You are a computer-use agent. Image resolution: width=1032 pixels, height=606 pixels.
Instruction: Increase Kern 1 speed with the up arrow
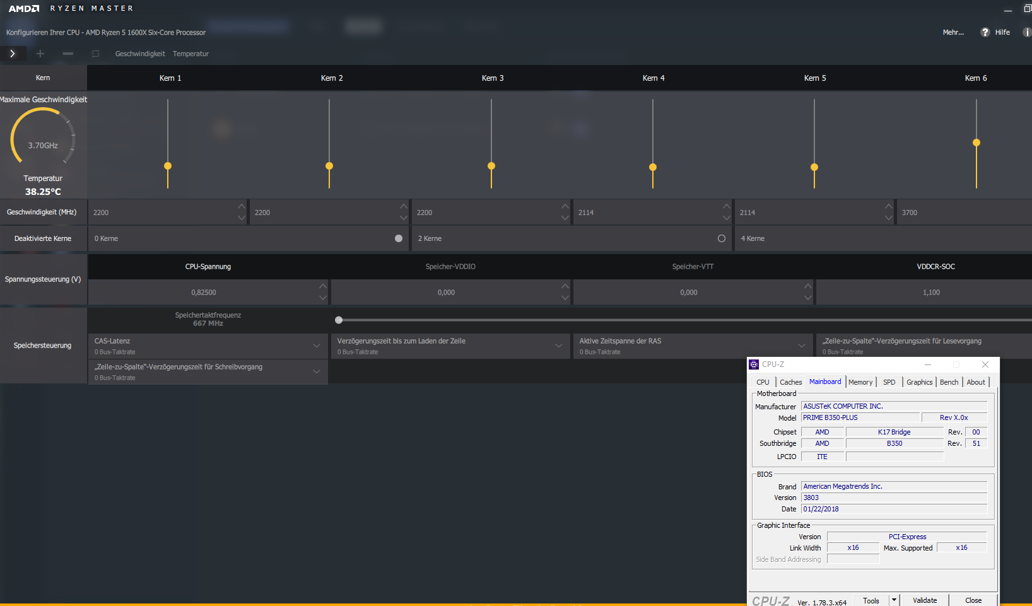click(242, 206)
